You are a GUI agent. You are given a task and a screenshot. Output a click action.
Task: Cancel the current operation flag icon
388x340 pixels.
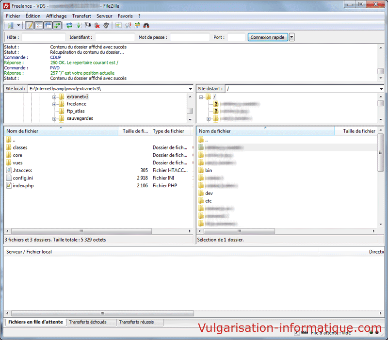[x=88, y=25]
